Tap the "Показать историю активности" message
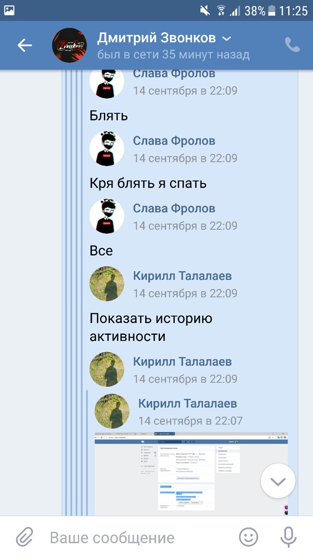This screenshot has width=313, height=558. click(x=151, y=328)
